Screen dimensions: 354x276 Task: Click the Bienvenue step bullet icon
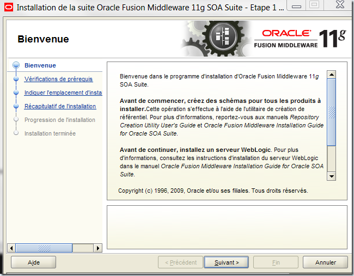point(16,65)
